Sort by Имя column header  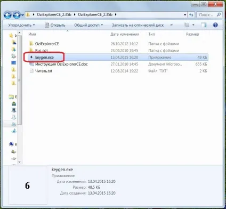point(32,34)
